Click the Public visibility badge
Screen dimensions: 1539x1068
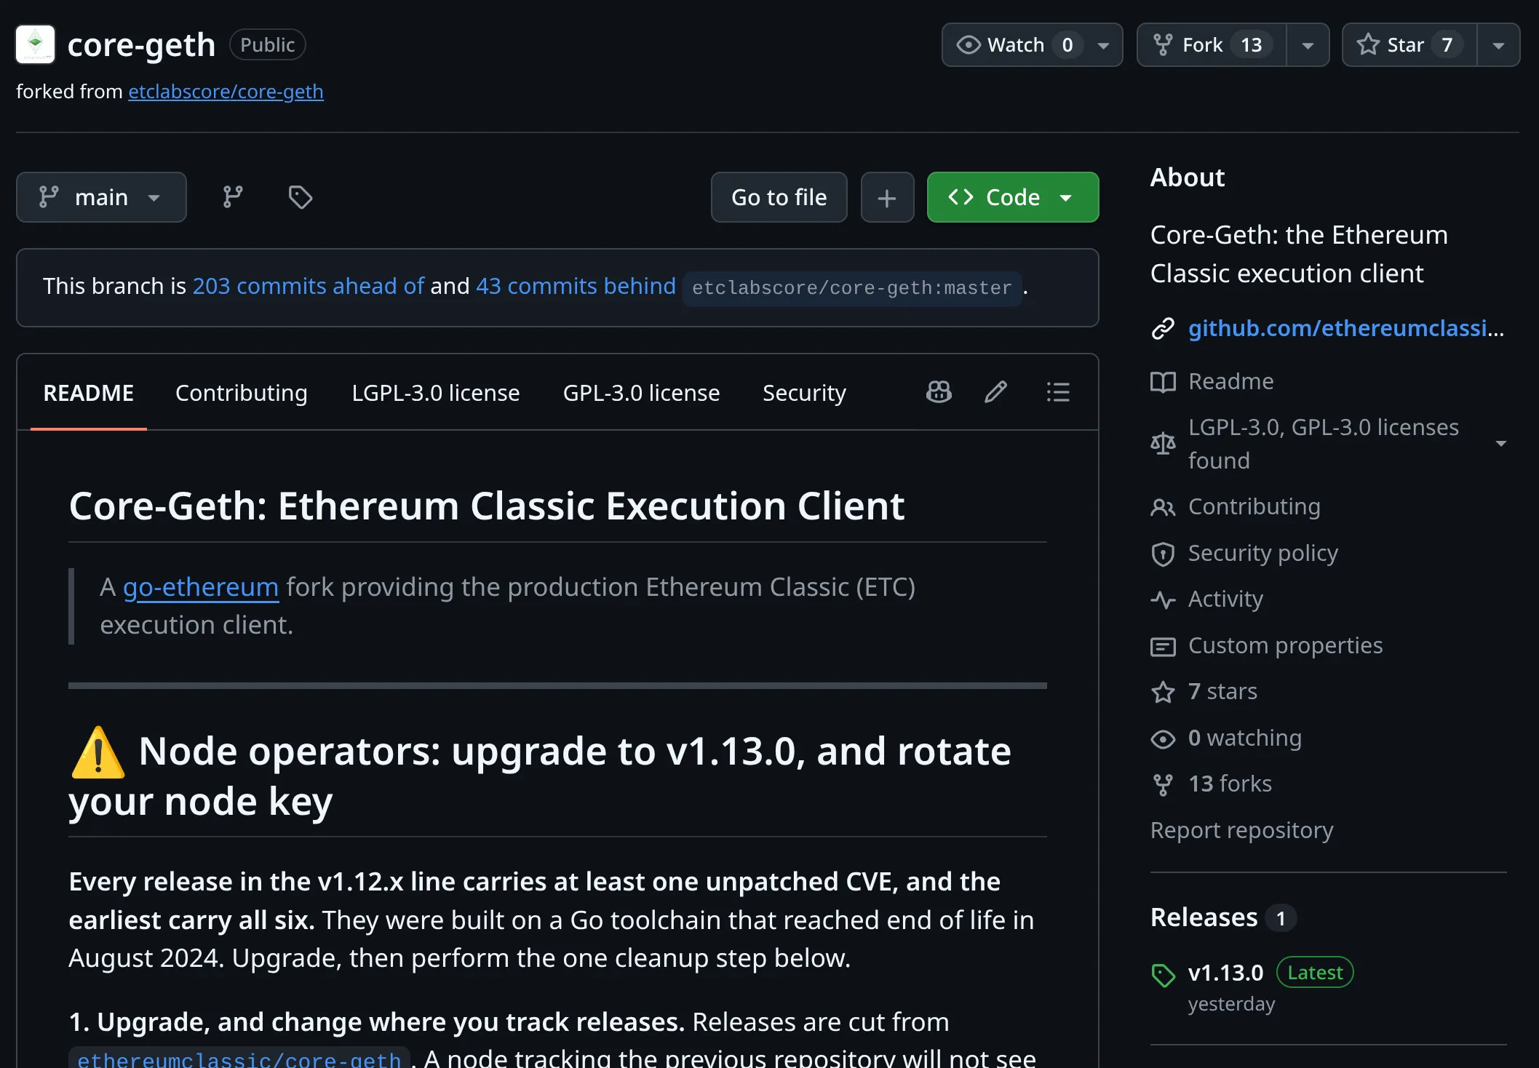tap(268, 45)
